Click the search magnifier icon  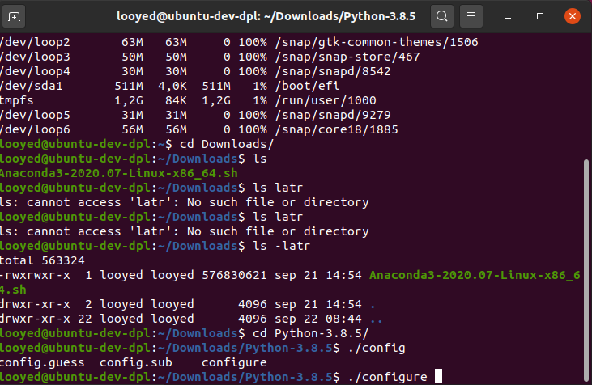pyautogui.click(x=441, y=15)
